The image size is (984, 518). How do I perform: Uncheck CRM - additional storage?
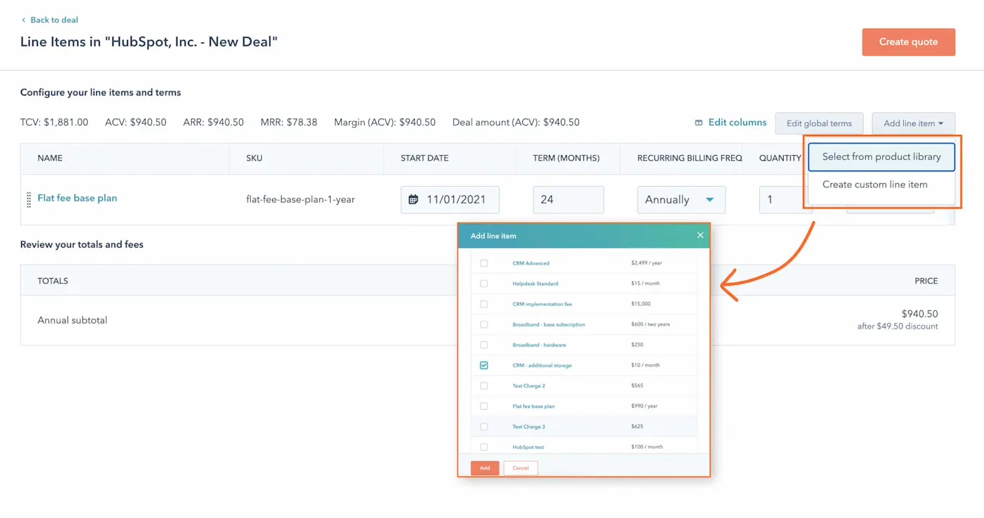(482, 365)
